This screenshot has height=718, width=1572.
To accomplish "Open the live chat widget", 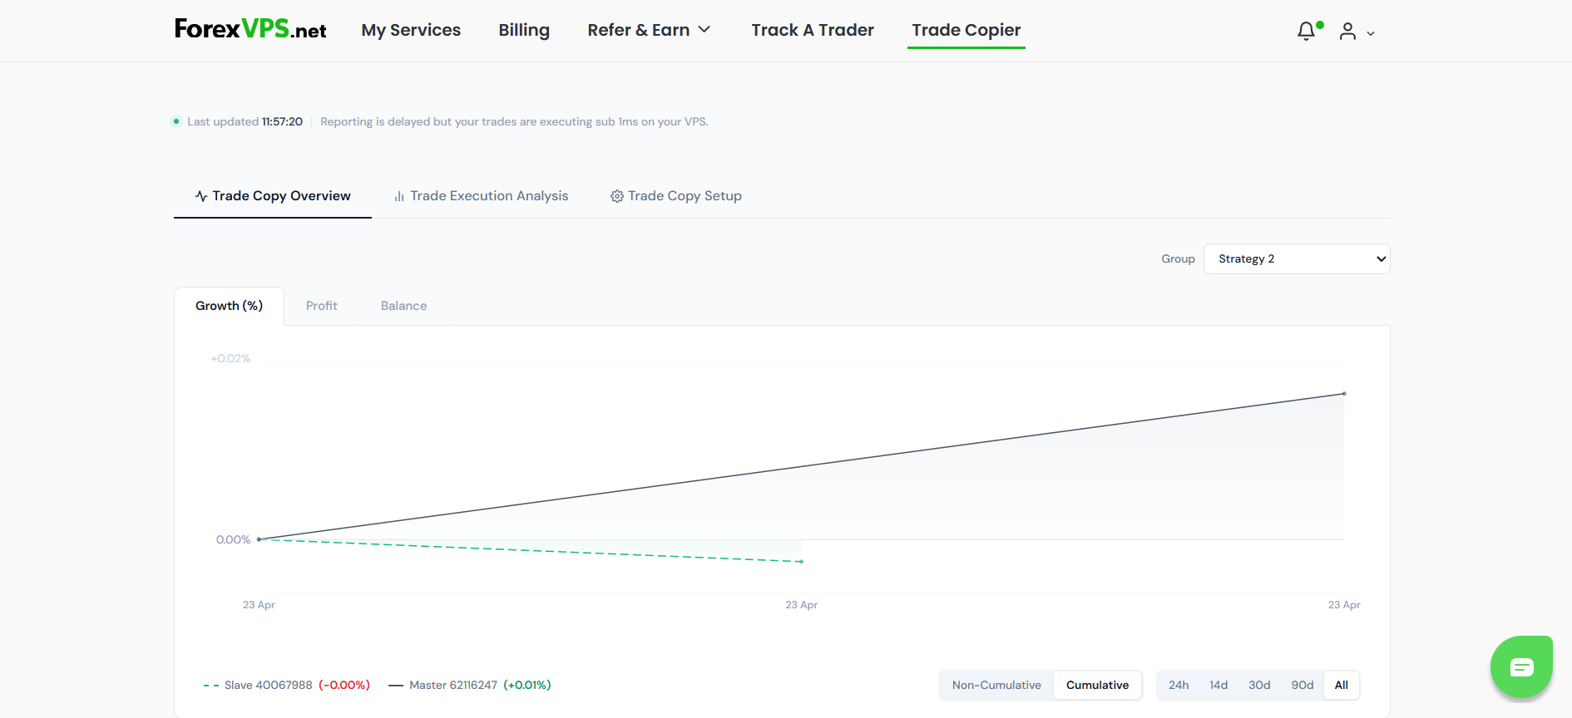I will tap(1521, 666).
